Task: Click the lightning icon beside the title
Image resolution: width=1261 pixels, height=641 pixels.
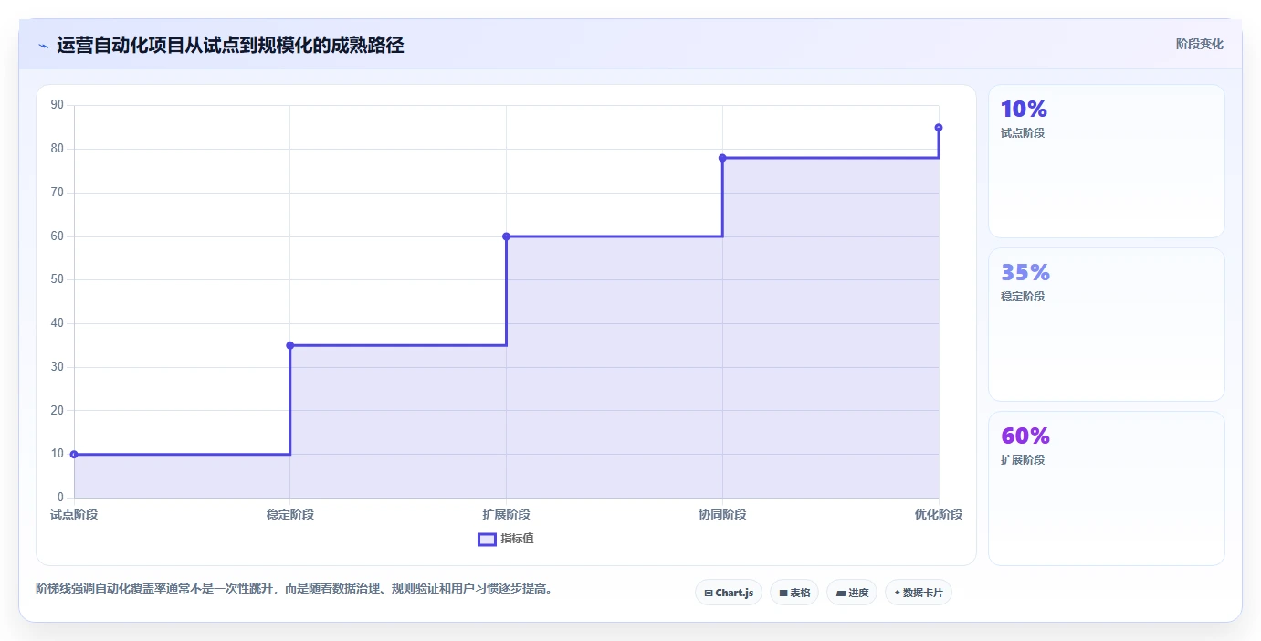Action: [x=43, y=46]
